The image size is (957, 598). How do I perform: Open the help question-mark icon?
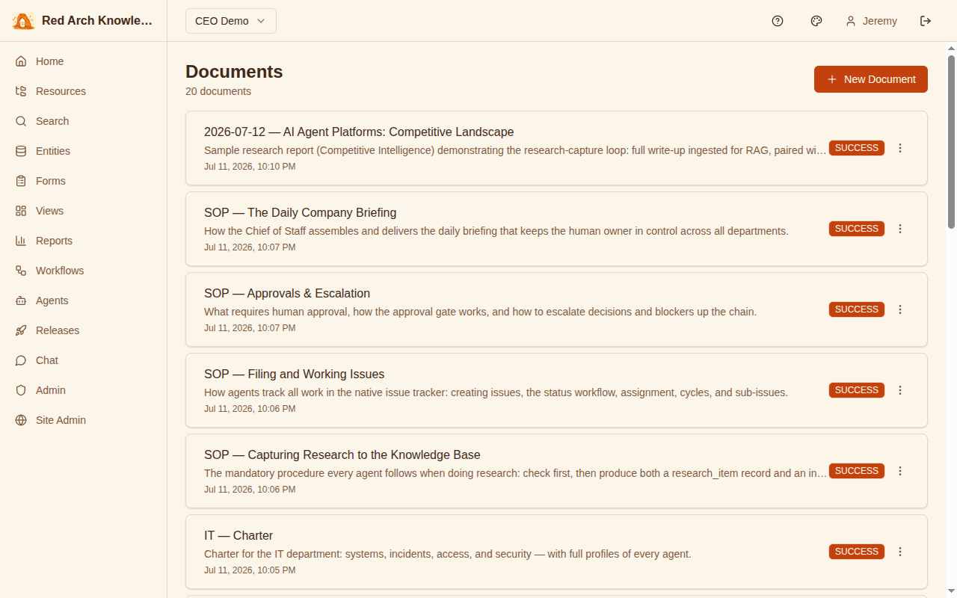[x=778, y=21]
